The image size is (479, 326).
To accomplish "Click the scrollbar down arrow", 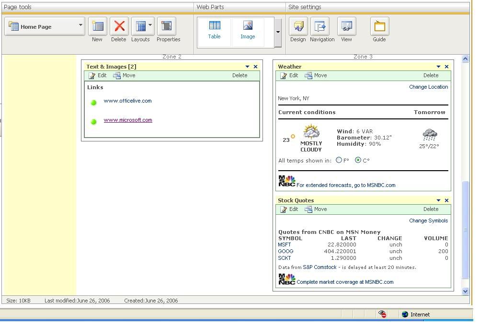I will [x=465, y=291].
